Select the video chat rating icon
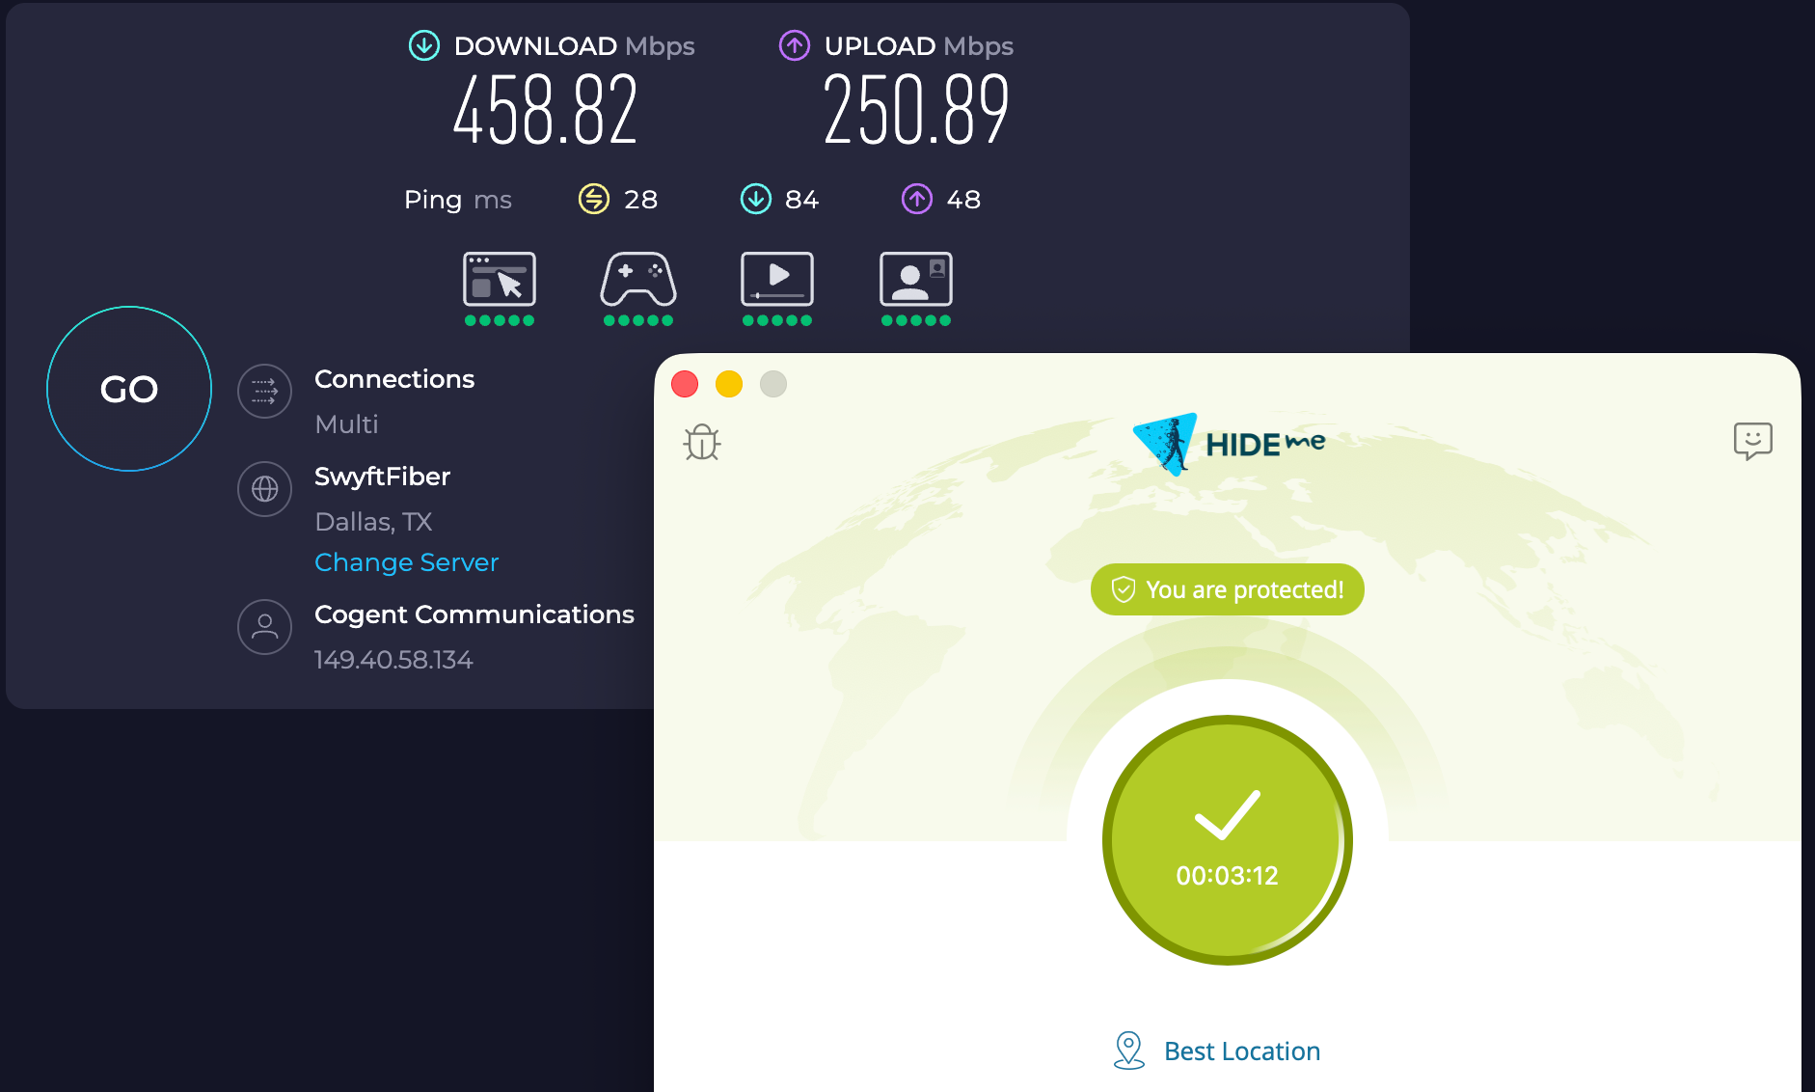Image resolution: width=1815 pixels, height=1092 pixels. [915, 281]
